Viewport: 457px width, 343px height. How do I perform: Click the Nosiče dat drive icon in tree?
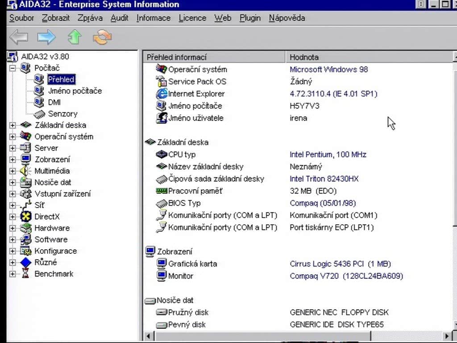point(25,182)
